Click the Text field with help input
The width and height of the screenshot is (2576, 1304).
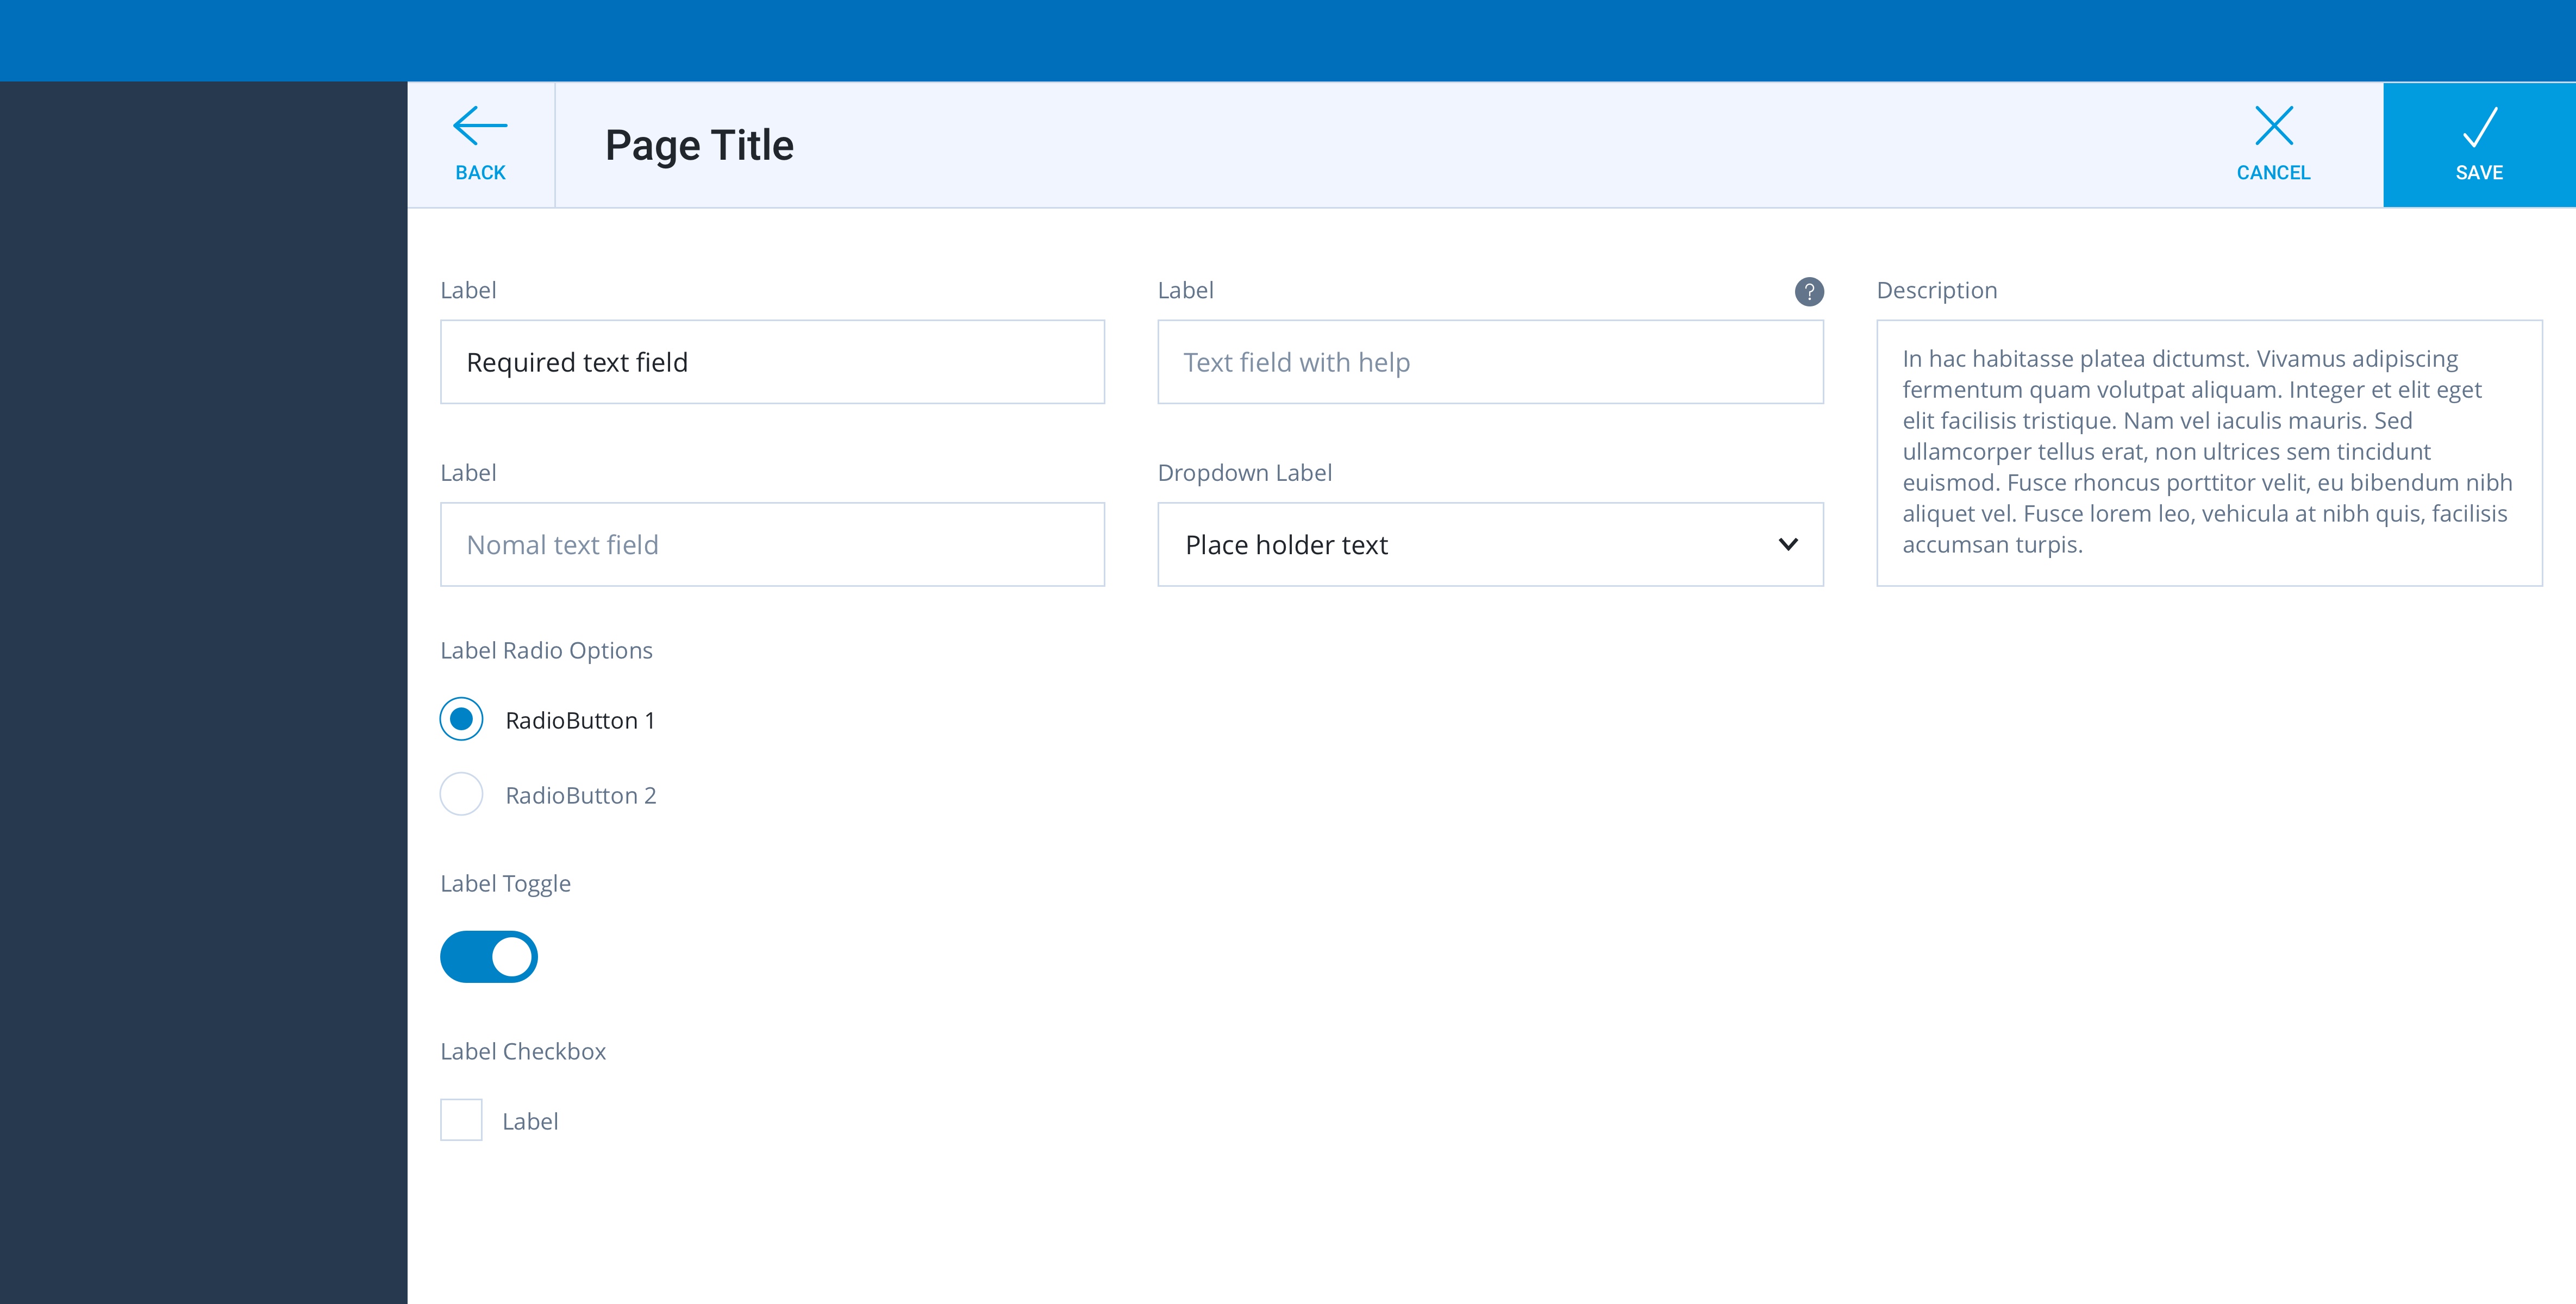(1490, 361)
